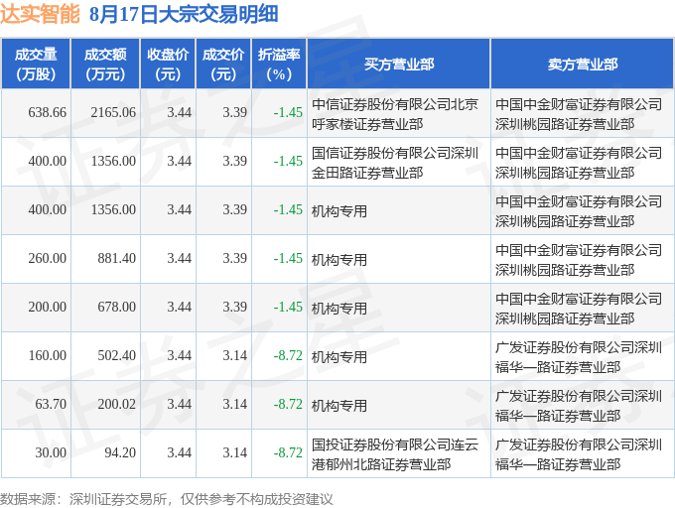Click the 成交价(元) column header
This screenshot has height=508, width=675.
point(223,63)
